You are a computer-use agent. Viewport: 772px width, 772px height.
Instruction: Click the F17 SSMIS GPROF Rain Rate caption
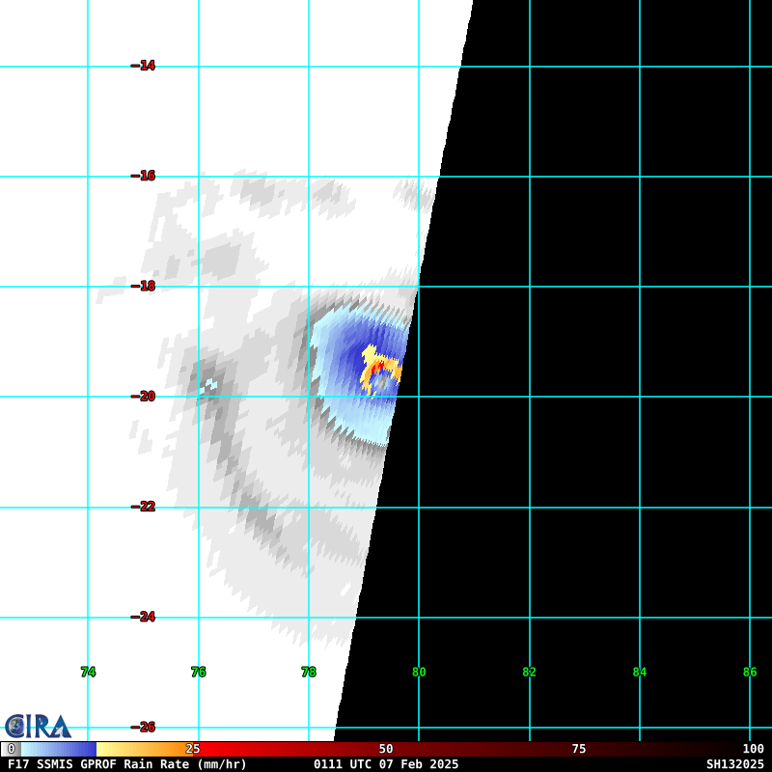[127, 764]
